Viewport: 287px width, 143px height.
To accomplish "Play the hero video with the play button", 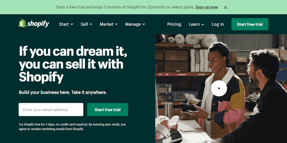I will 219,88.
